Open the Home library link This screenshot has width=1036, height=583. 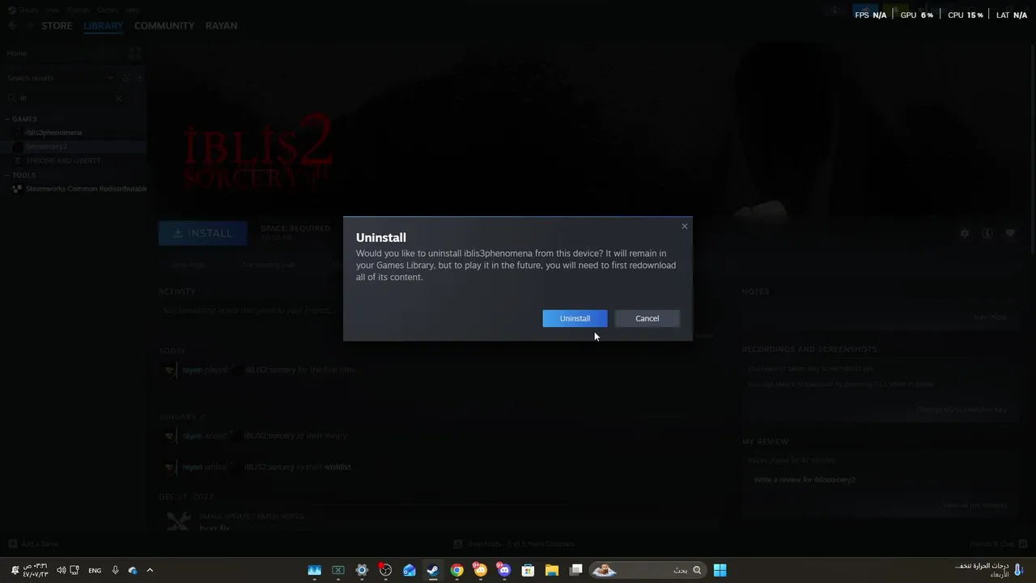click(x=17, y=53)
